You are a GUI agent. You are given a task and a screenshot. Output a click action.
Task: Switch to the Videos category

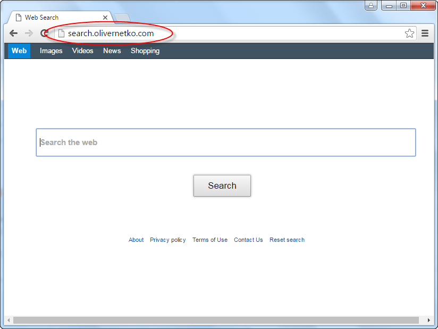pyautogui.click(x=82, y=51)
